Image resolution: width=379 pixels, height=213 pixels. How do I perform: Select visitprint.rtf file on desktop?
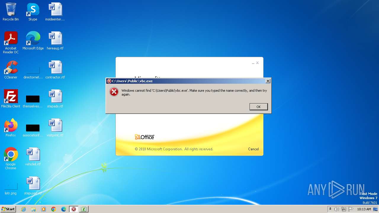(x=55, y=128)
